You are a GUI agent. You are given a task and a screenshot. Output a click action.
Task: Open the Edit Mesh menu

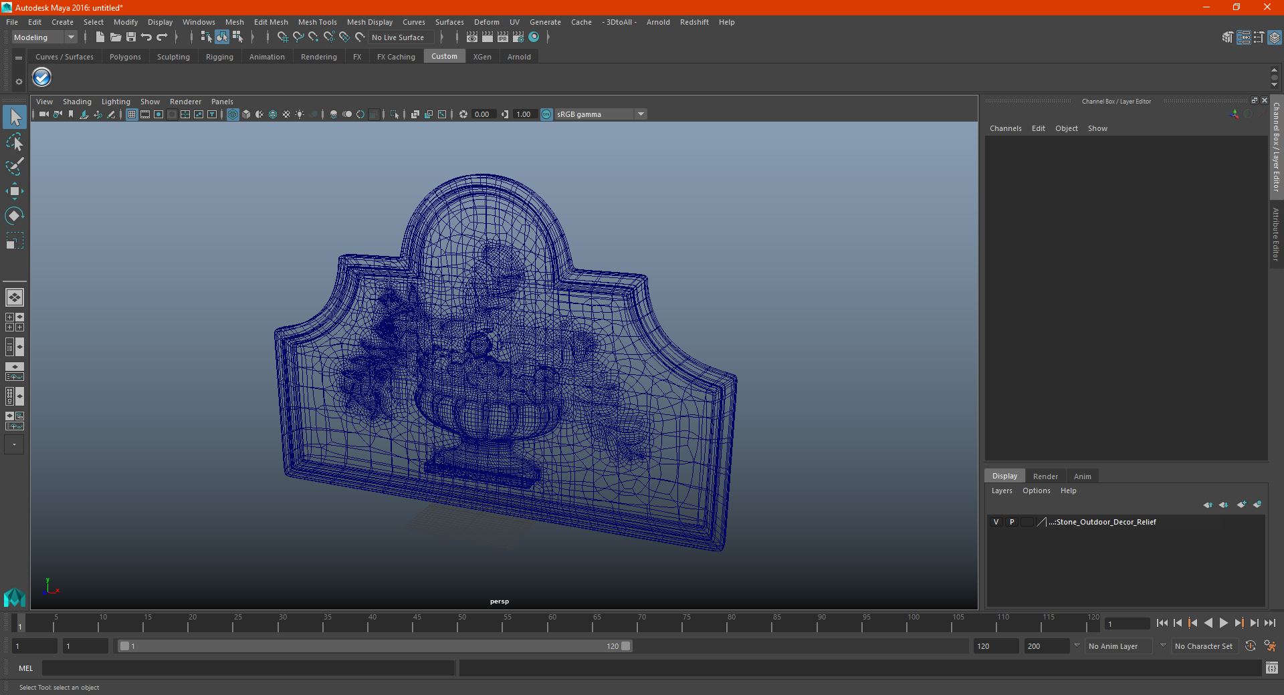(x=271, y=22)
